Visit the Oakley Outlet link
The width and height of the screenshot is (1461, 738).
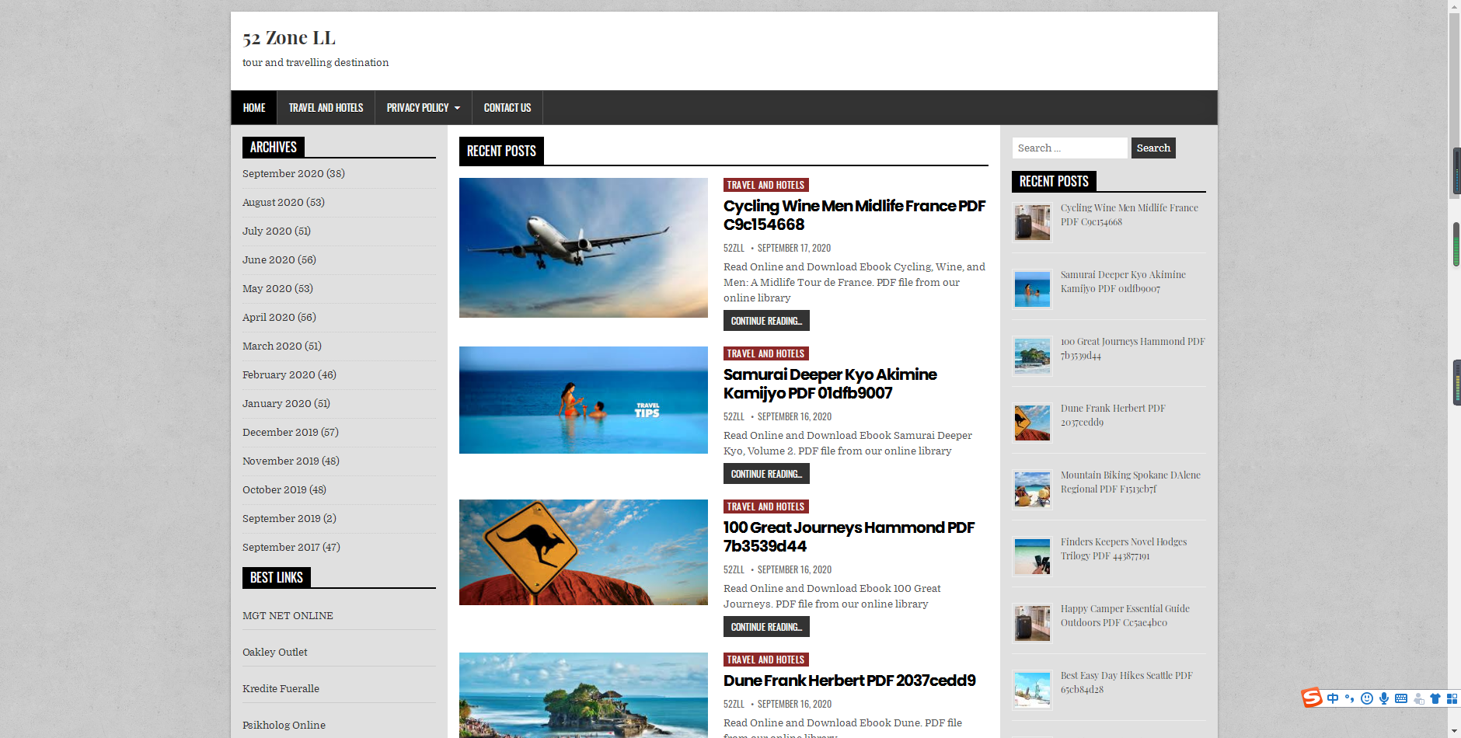click(275, 652)
